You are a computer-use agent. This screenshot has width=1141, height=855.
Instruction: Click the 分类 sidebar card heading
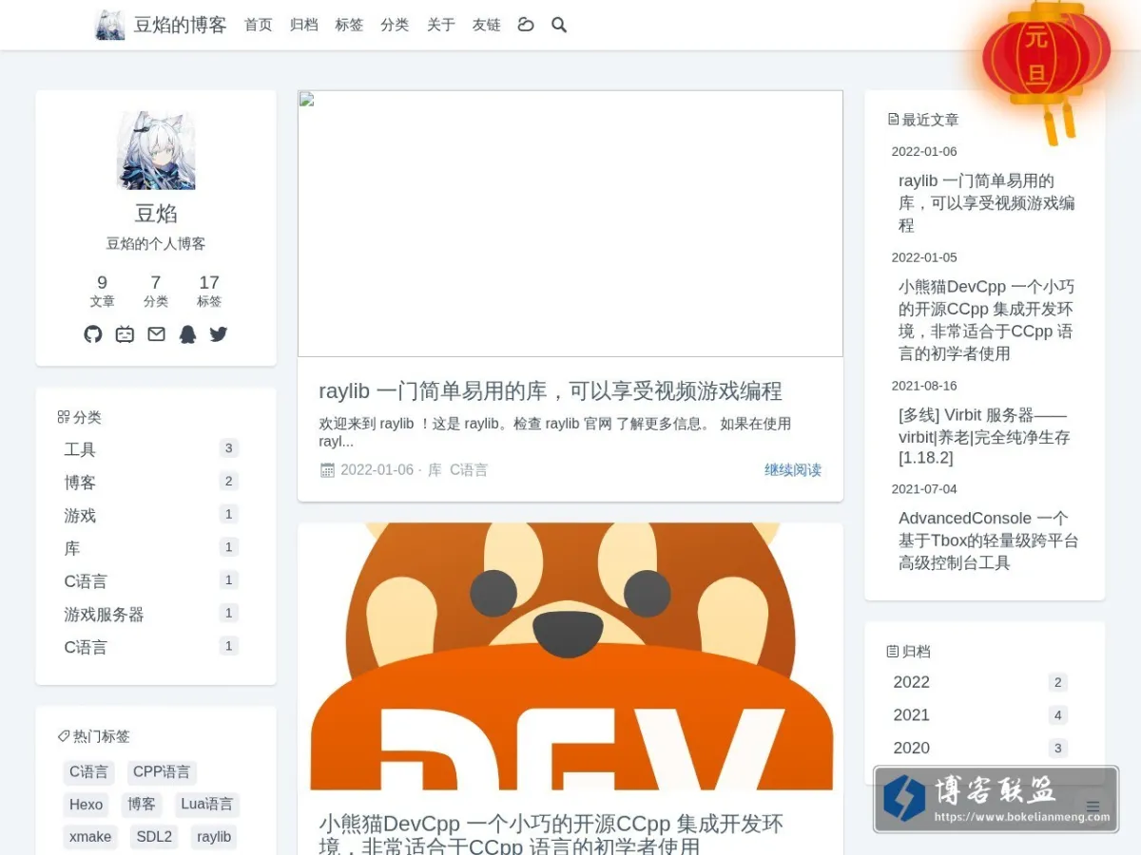80,417
